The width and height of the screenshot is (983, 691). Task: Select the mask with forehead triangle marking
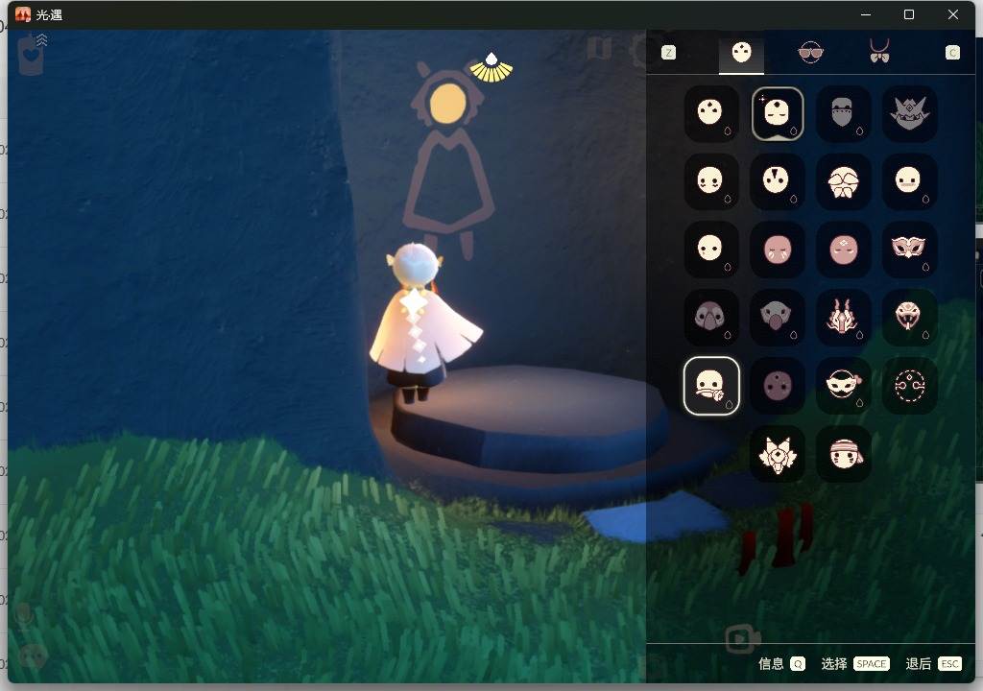coord(778,181)
